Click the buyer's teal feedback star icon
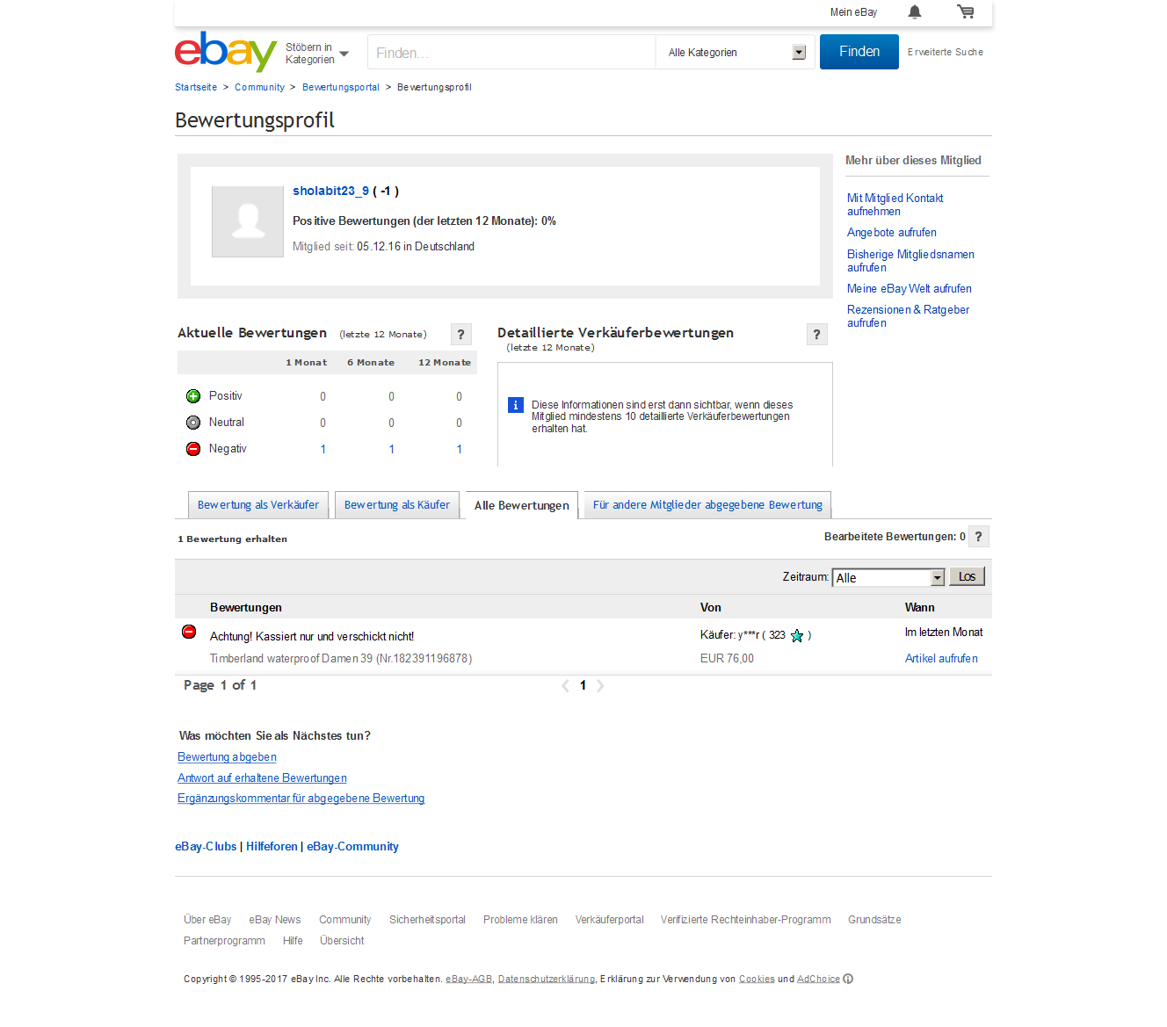 click(x=797, y=635)
